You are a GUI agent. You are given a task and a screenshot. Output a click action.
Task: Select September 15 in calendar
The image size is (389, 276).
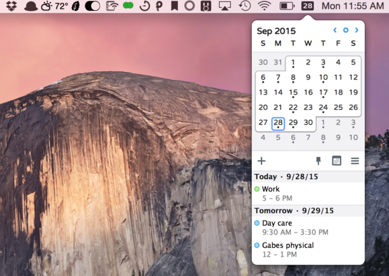tap(293, 93)
